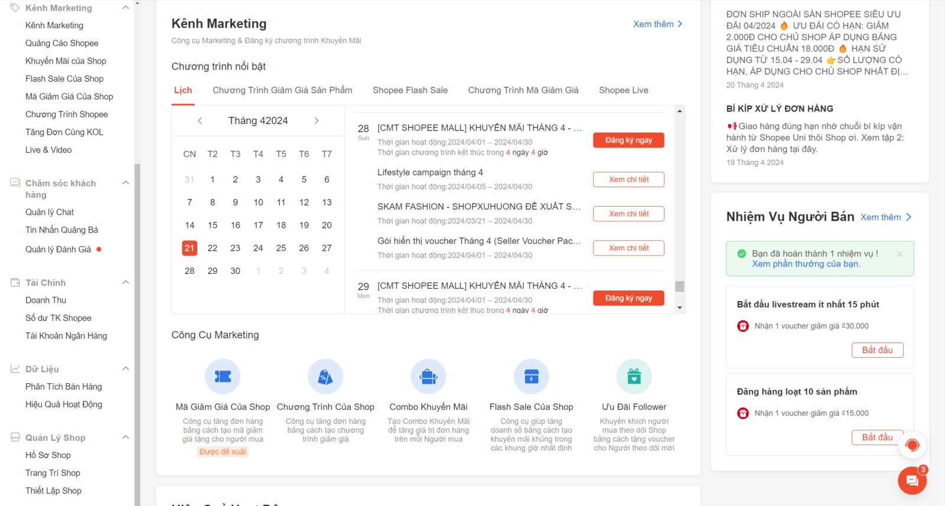The image size is (945, 506).
Task: Click Xem phần thưởng của bạn link
Action: tap(806, 264)
